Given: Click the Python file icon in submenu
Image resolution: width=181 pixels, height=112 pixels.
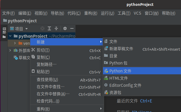Looking at the screenshot, I should pyautogui.click(x=106, y=71).
